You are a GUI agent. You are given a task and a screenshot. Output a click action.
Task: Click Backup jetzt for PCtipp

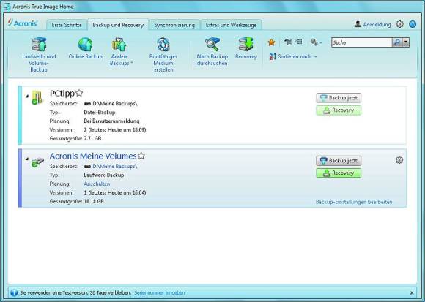click(339, 98)
